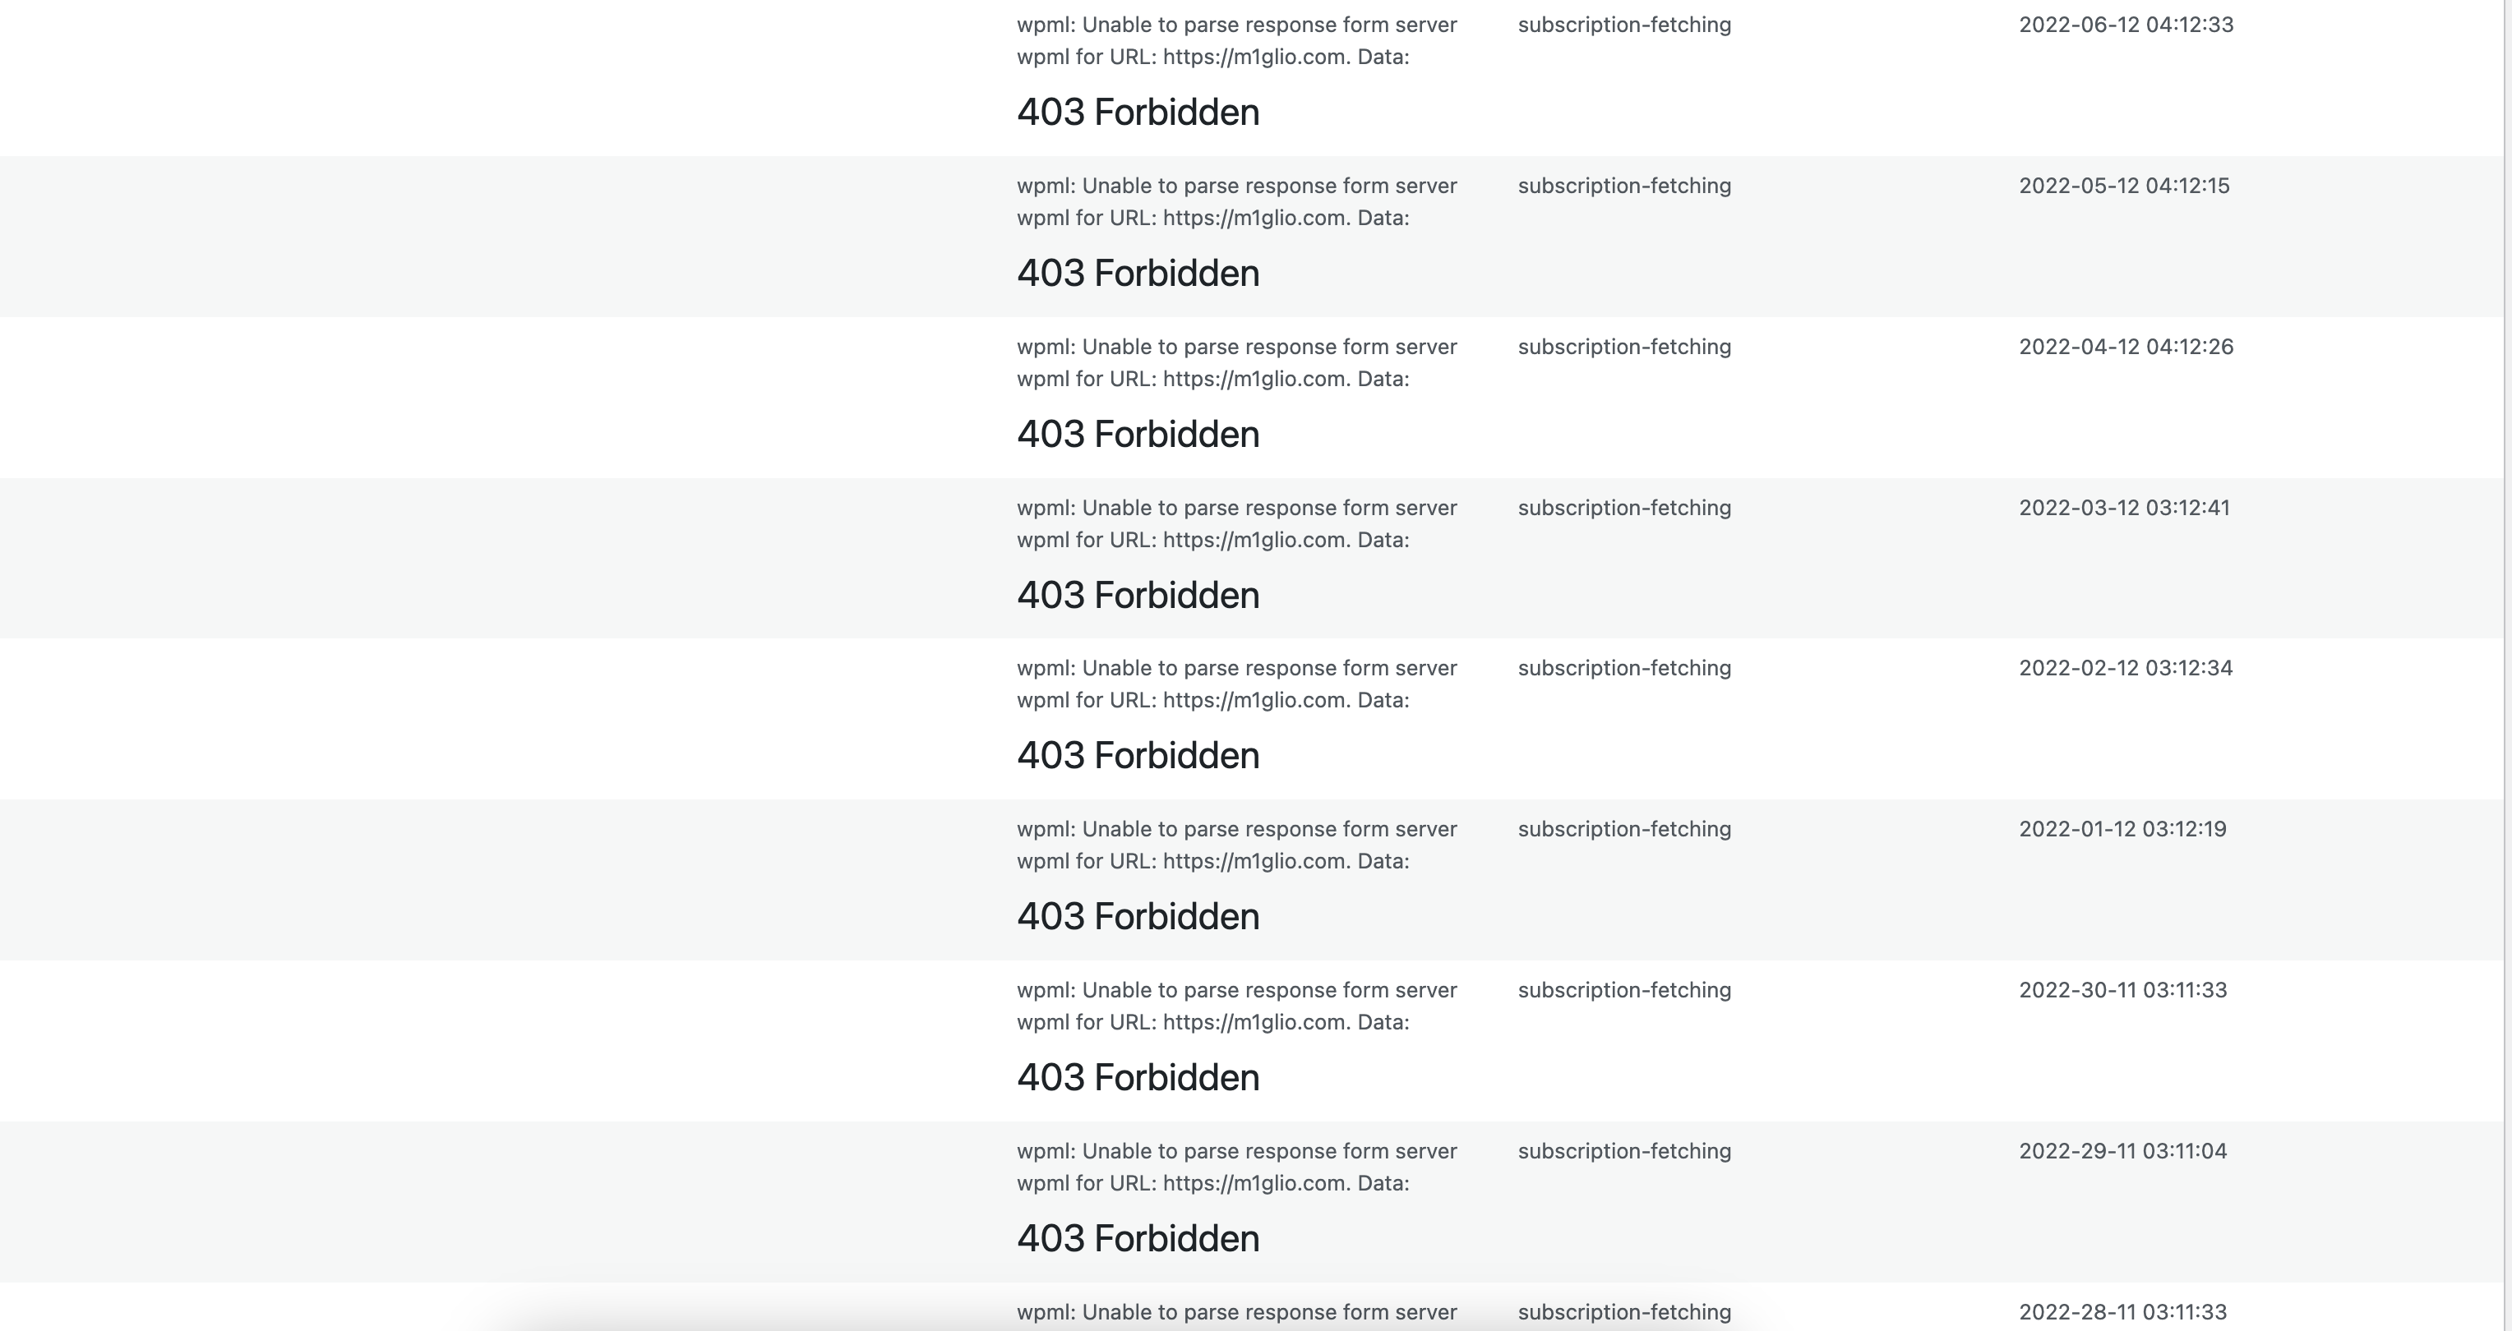Image resolution: width=2512 pixels, height=1331 pixels.
Task: Click subscription-fetching in the 2022-05-12 row
Action: tap(1624, 185)
